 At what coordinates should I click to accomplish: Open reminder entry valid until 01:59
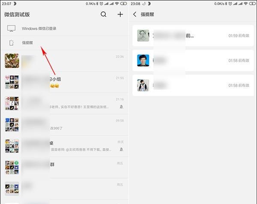tap(193, 35)
